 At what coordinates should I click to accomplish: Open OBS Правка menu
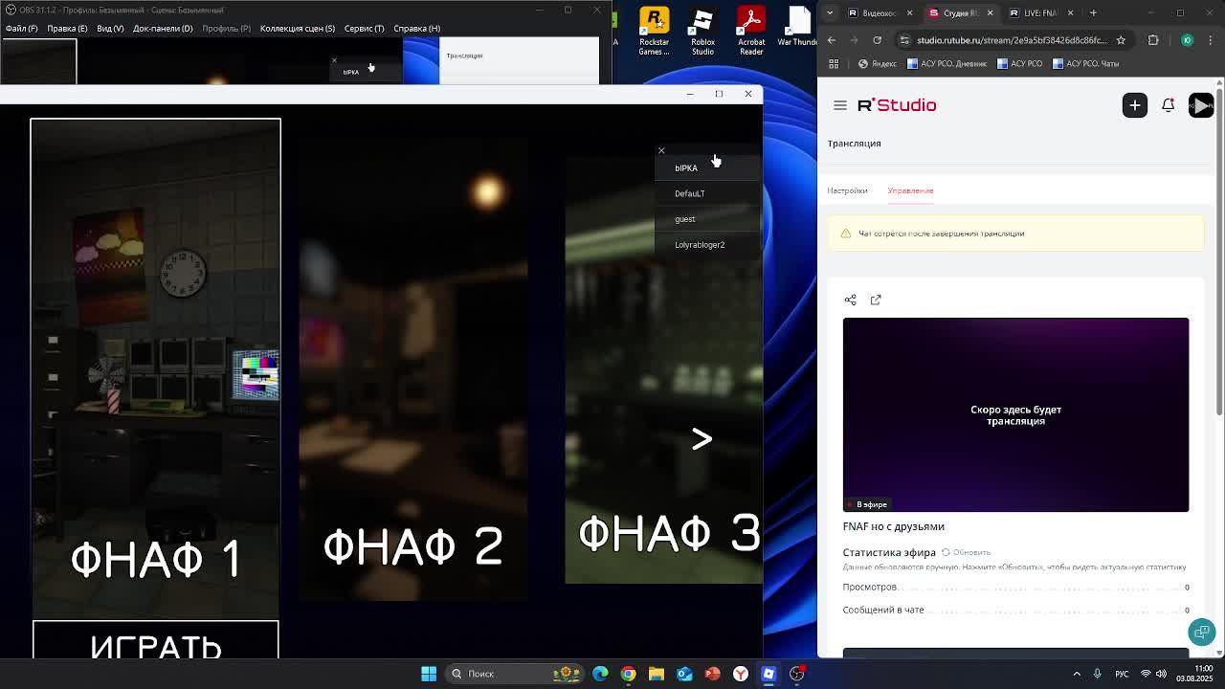pos(67,28)
